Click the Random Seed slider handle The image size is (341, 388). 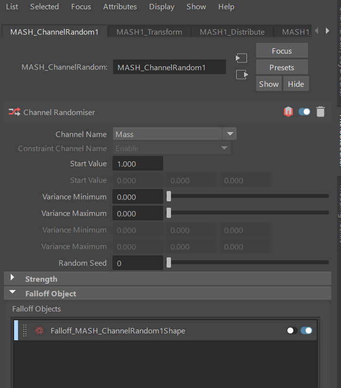pos(169,263)
